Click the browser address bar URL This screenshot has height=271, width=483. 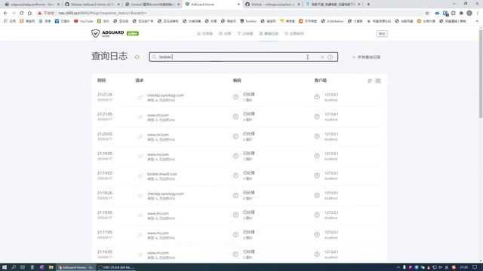click(103, 14)
